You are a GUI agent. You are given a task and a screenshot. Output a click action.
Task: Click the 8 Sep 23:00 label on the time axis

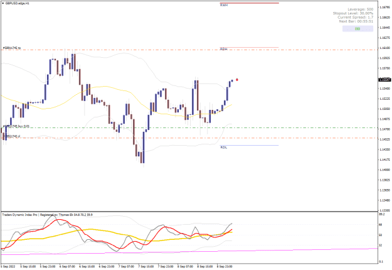click(x=225, y=266)
